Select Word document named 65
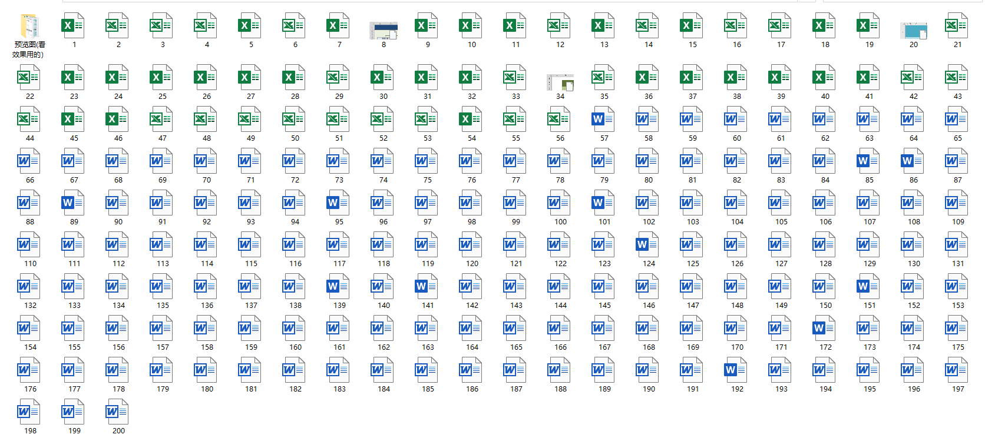Viewport: 985px width, 441px height. pos(957,120)
